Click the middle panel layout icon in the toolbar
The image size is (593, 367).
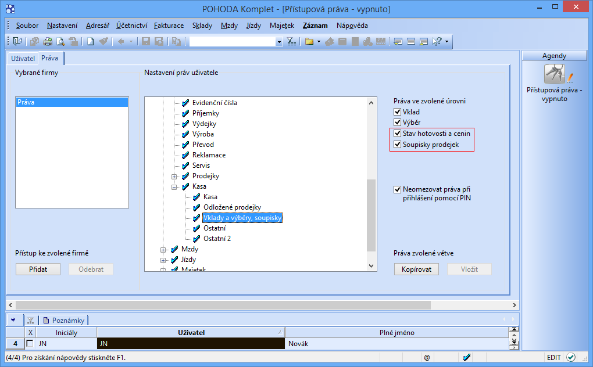(410, 41)
